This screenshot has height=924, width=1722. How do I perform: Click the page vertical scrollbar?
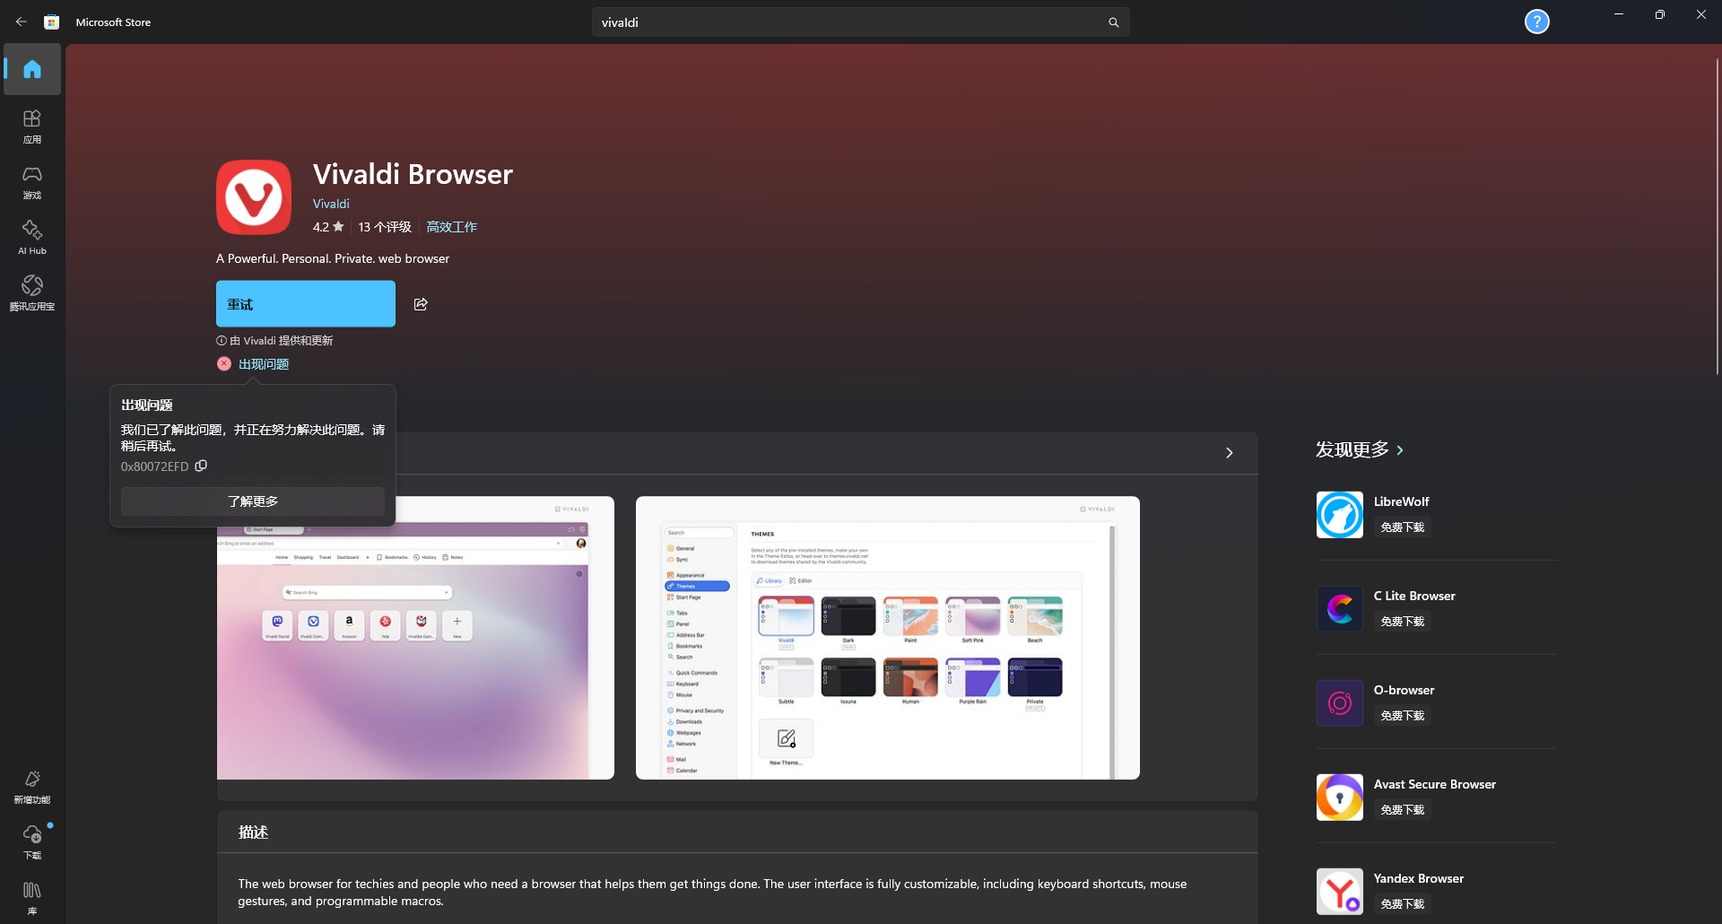click(x=1718, y=215)
